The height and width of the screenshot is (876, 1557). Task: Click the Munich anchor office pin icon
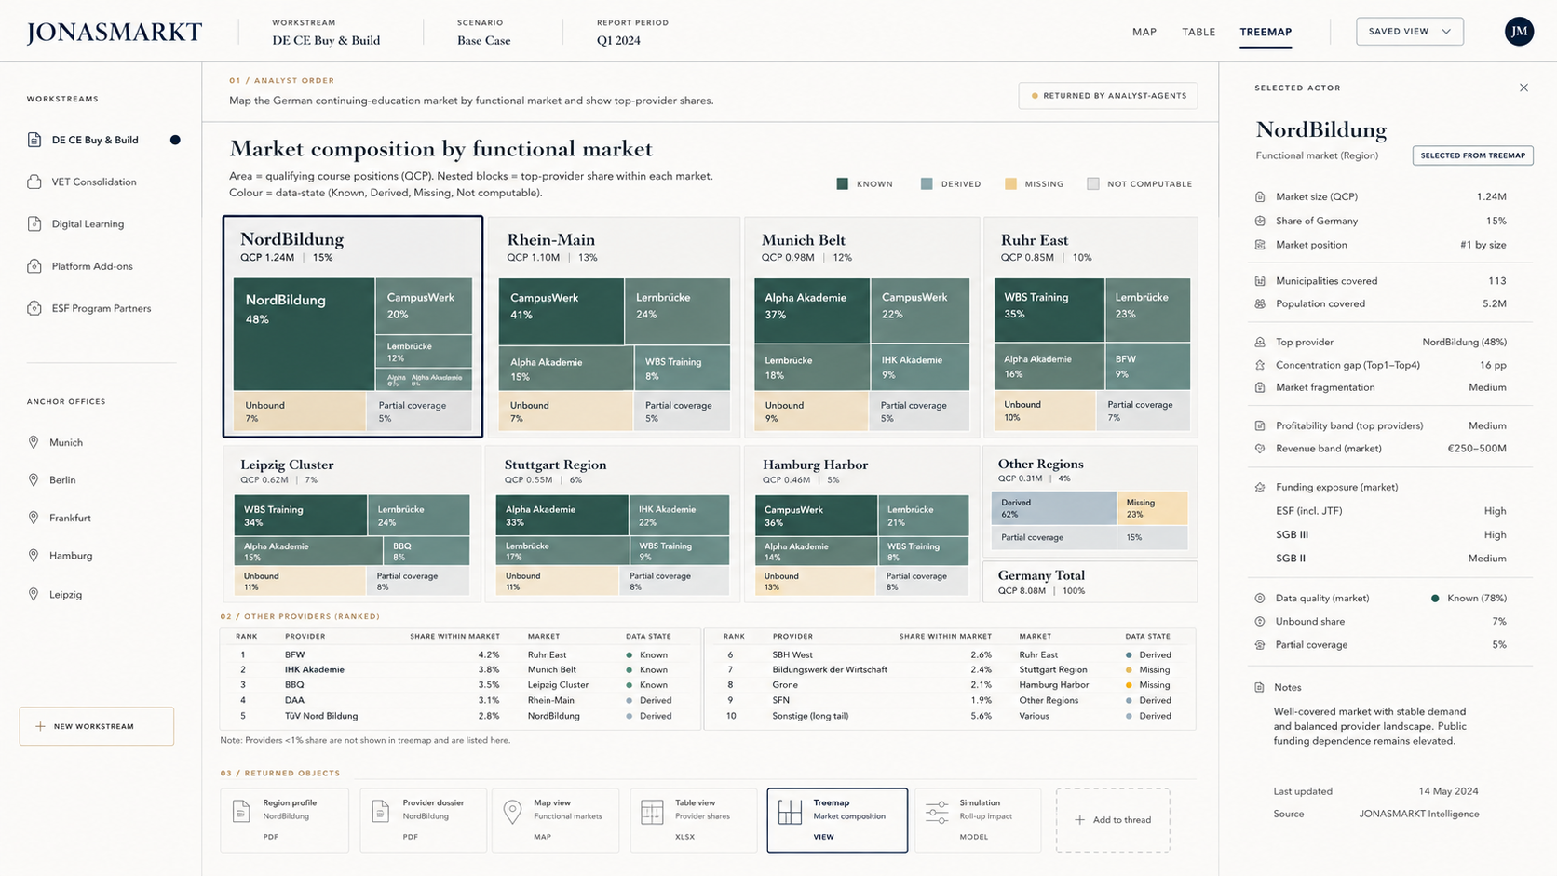point(34,442)
